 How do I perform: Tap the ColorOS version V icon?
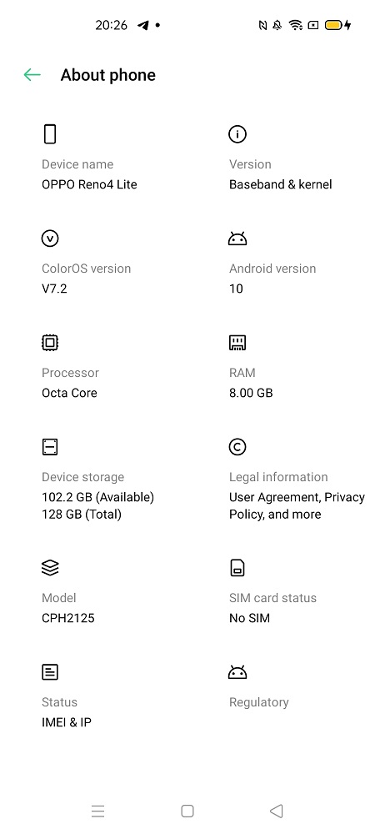point(50,239)
